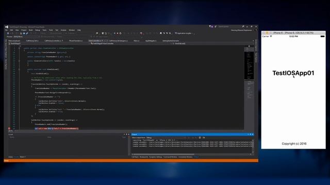This screenshot has width=330, height=185.
Task: Collapse the ViewController class code region
Action: 20,48
